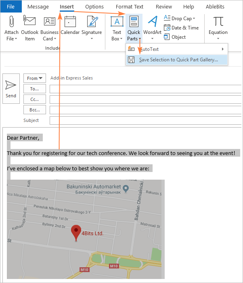Click in the Subject input field
This screenshot has width=243, height=283.
click(x=145, y=120)
